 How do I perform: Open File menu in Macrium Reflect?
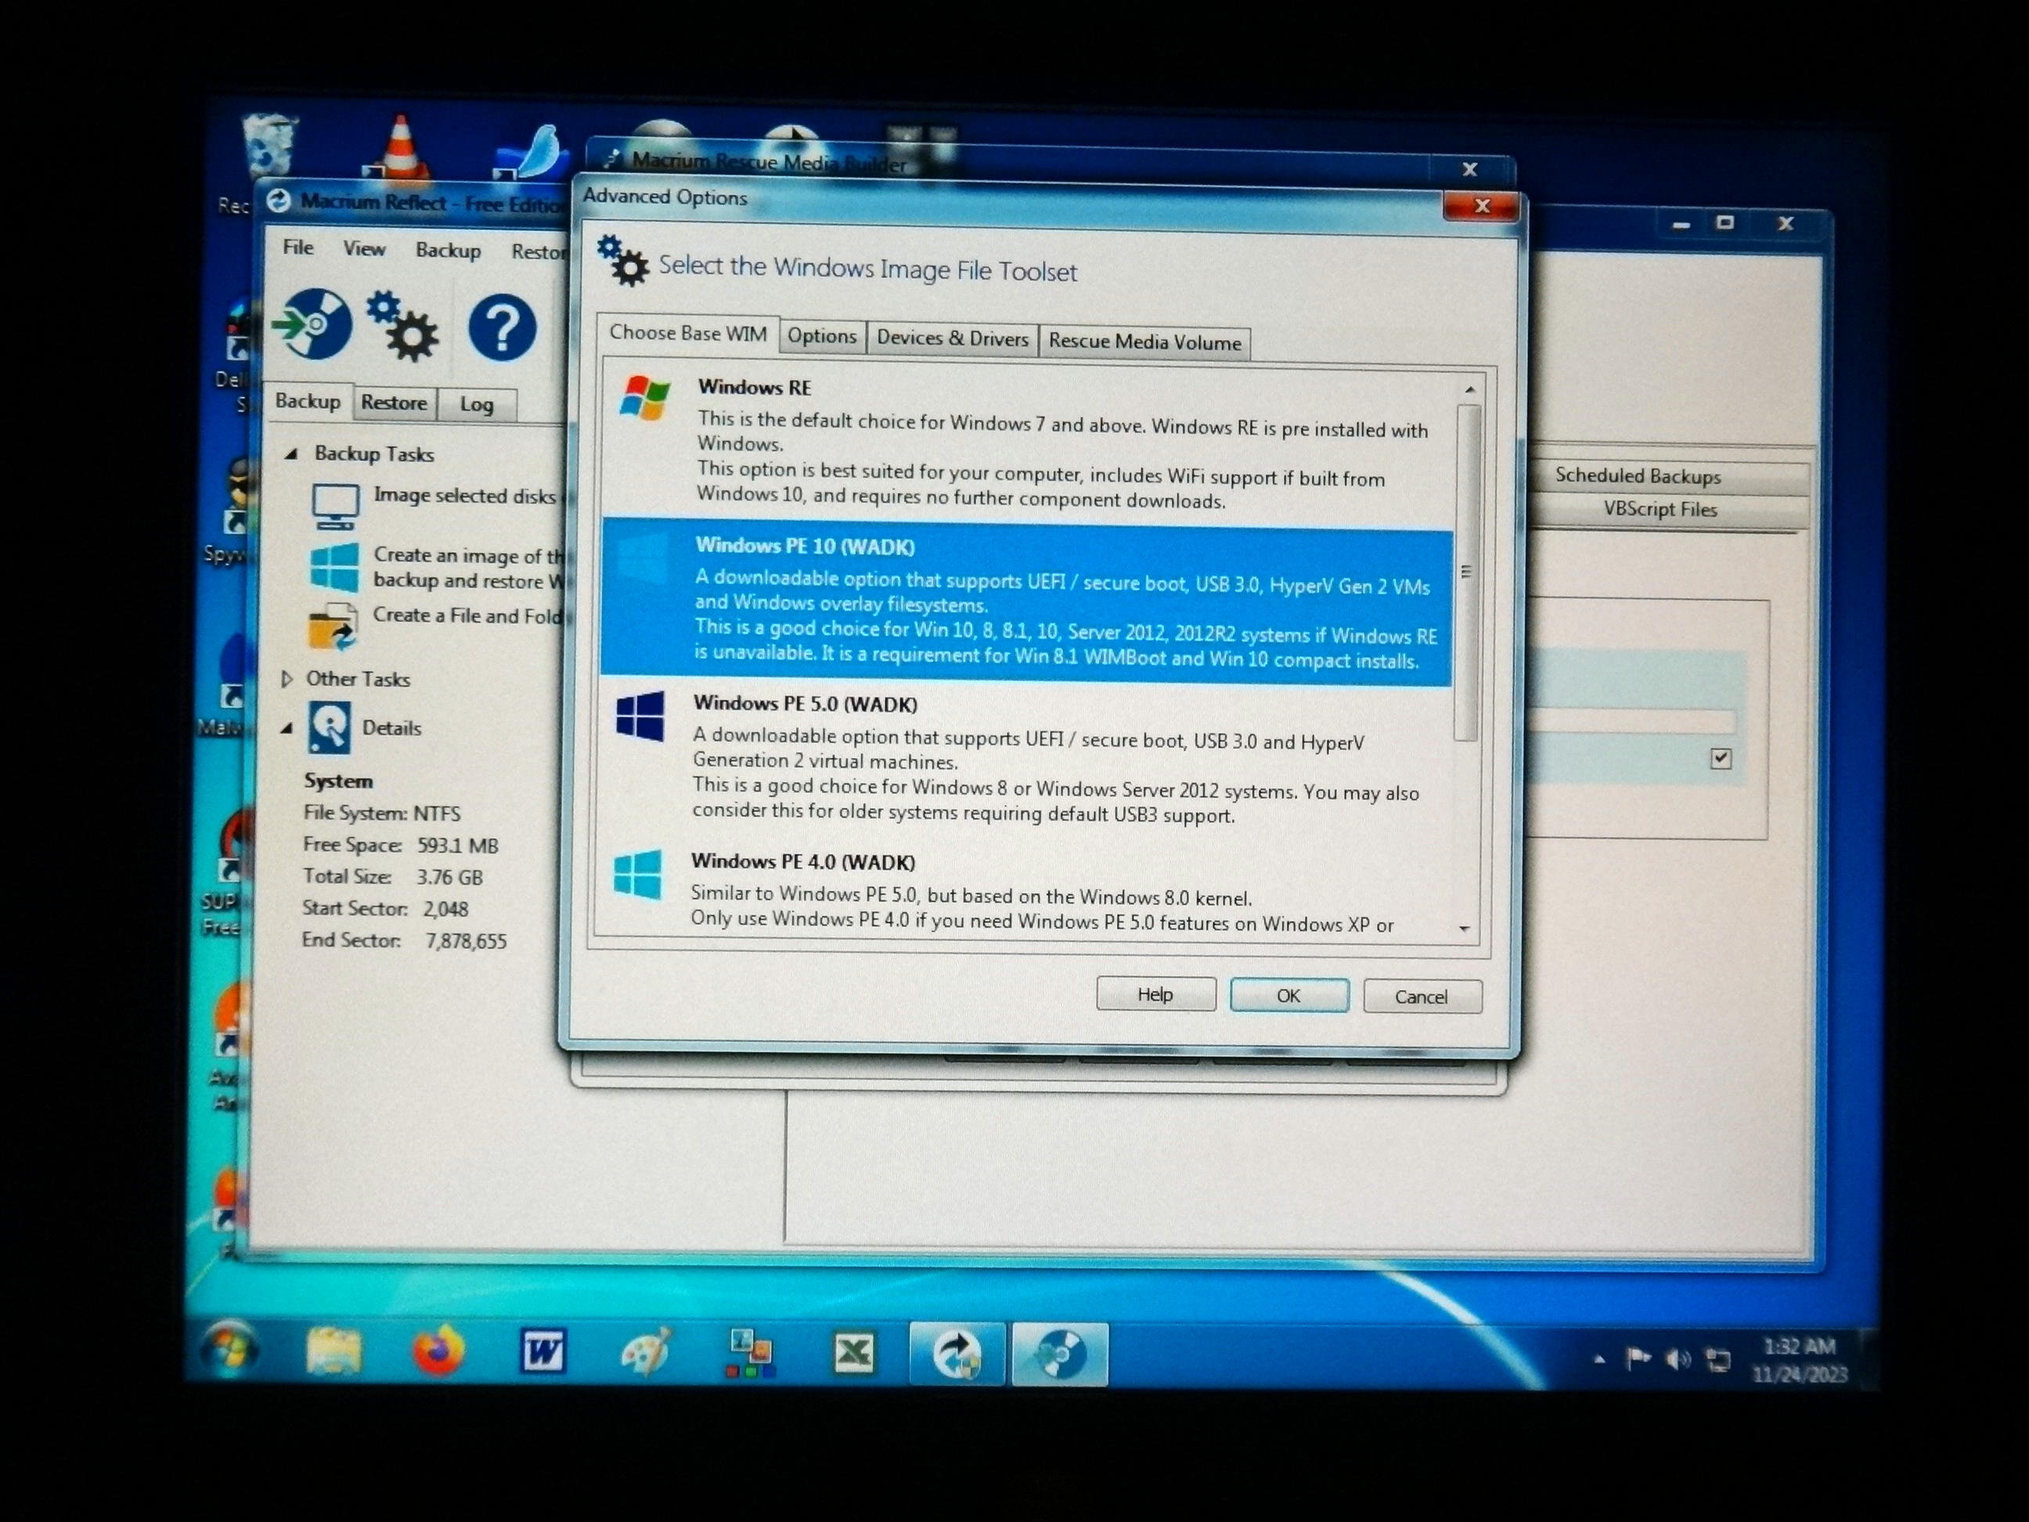click(x=298, y=247)
